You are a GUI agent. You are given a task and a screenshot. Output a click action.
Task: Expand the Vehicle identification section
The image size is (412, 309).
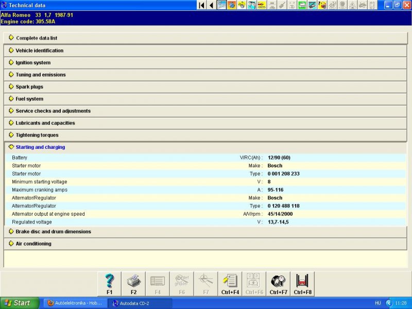[205, 50]
